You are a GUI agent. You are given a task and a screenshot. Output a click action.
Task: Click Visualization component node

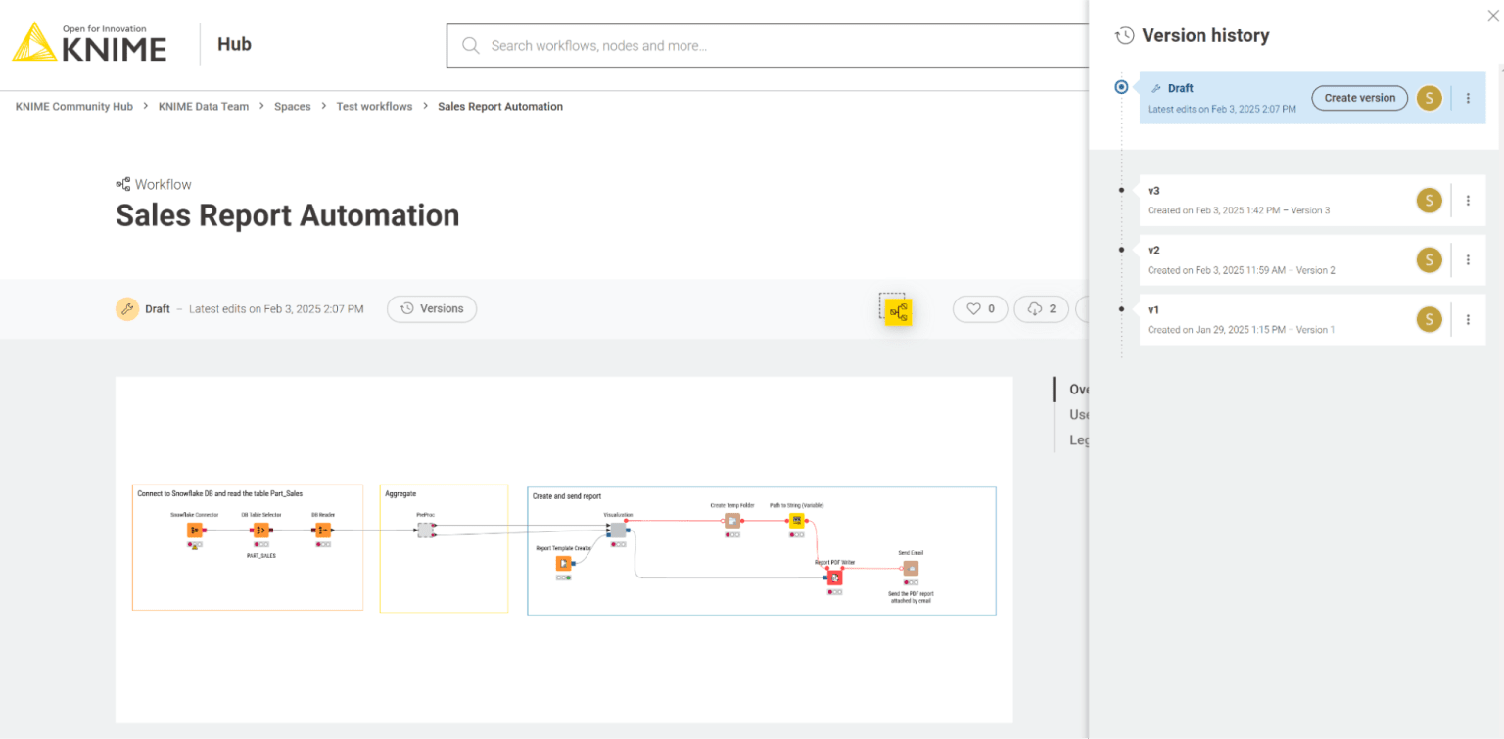(618, 530)
